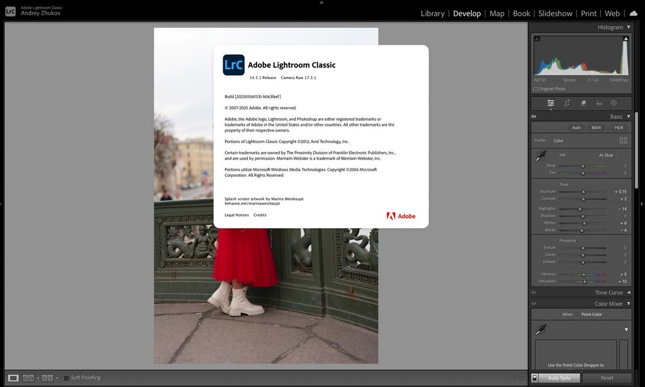Click the Saturation slider handle

(585, 281)
